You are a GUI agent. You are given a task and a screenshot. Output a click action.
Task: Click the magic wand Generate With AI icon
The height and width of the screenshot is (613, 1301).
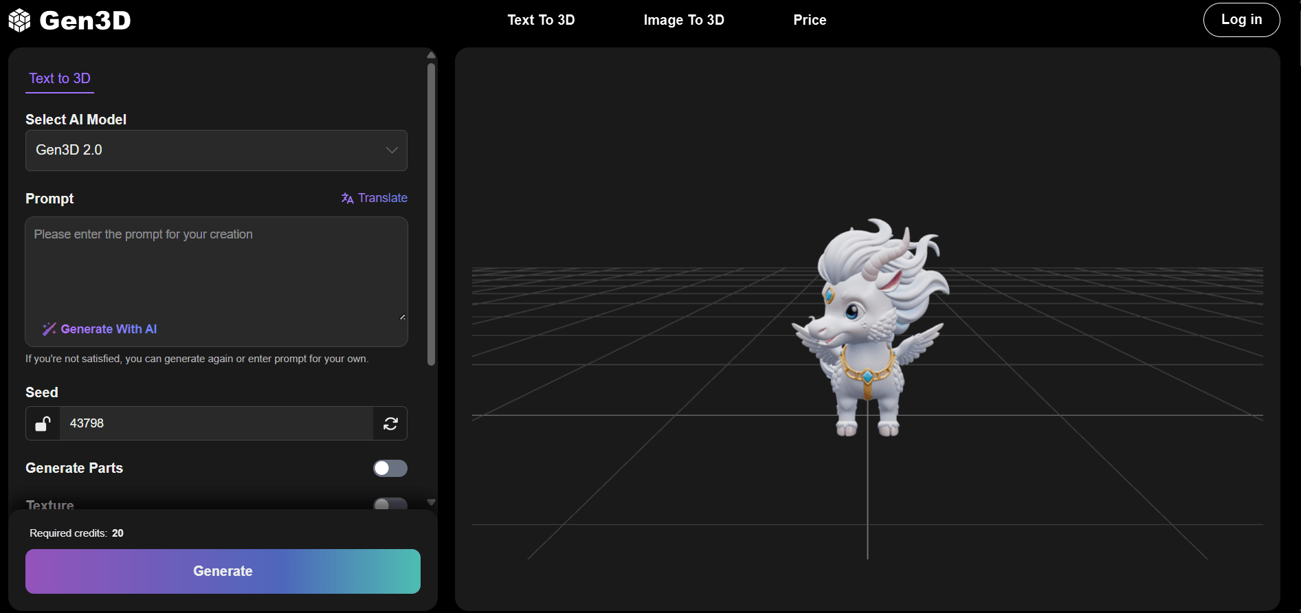(x=49, y=329)
